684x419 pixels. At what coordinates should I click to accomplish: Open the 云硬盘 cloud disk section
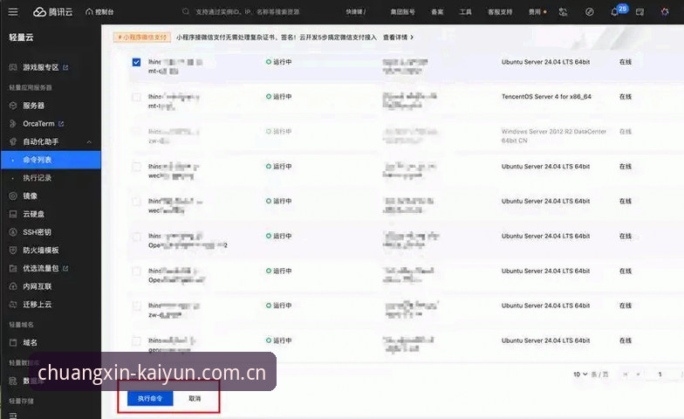(x=33, y=214)
